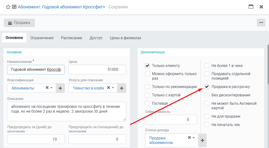The image size is (269, 148).
Task: Tick the Не для продажи checkbox
Action: (x=207, y=116)
